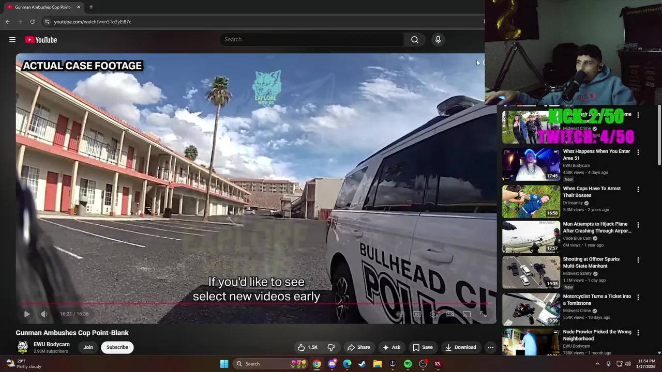Switch to 'Gunman Ambushes Cop' browser tab

[x=43, y=7]
